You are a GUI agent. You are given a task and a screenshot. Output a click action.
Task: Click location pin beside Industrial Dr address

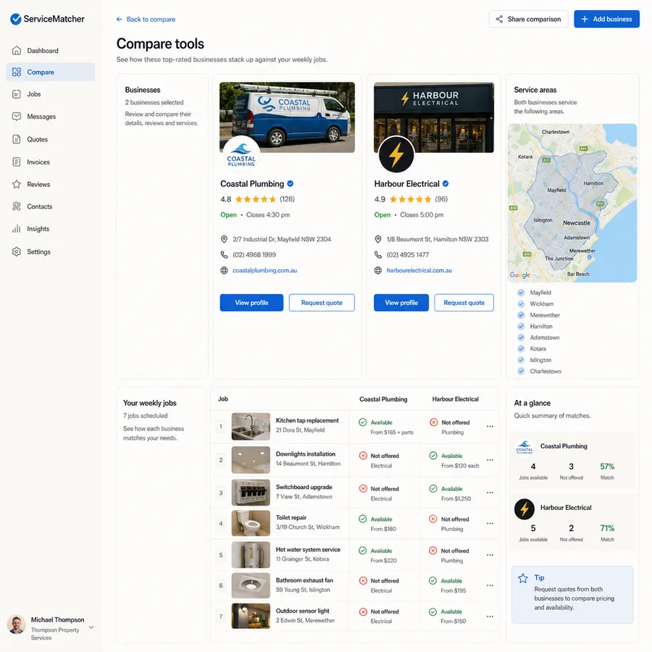coord(224,239)
